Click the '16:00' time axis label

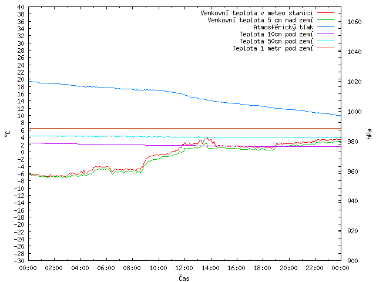236,268
